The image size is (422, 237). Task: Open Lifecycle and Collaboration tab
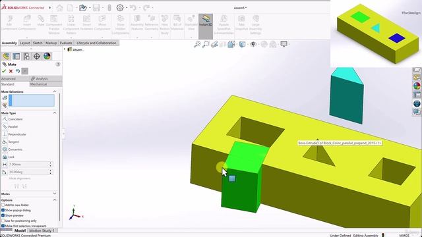(x=96, y=43)
